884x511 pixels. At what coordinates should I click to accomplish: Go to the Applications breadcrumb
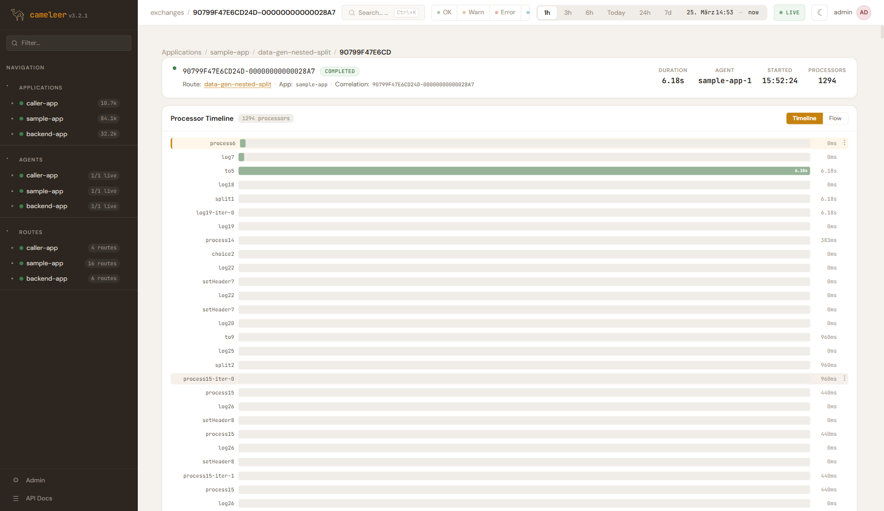tap(181, 52)
